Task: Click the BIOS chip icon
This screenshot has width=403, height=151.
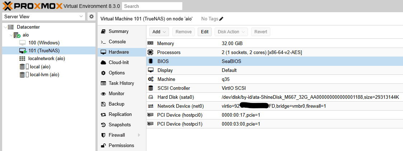Action: [x=150, y=61]
